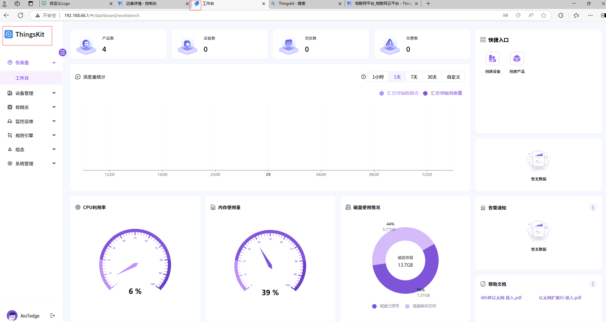Add page to favorites with star icon
The width and height of the screenshot is (606, 322).
coord(544,15)
